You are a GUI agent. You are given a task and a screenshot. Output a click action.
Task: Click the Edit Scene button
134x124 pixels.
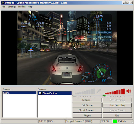coord(87,105)
